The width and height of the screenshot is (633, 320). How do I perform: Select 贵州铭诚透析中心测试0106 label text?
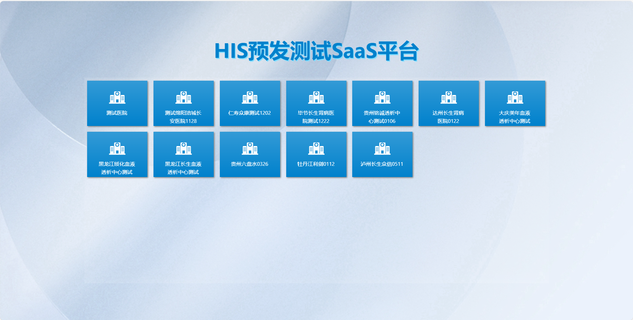point(382,117)
